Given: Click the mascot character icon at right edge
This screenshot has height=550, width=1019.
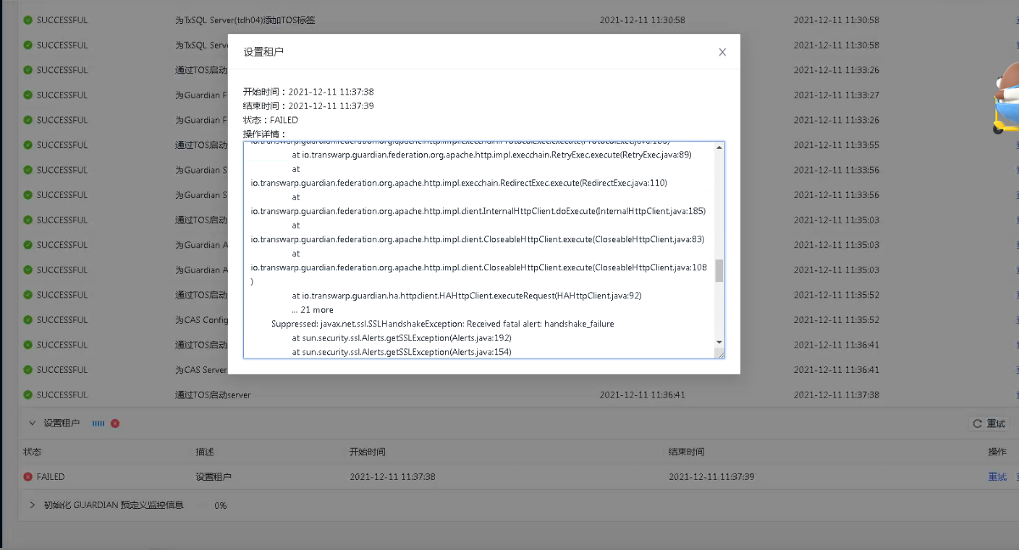Looking at the screenshot, I should point(1006,98).
